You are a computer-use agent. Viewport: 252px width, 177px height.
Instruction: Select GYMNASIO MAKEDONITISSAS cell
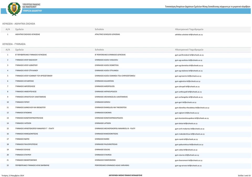click(x=106, y=134)
